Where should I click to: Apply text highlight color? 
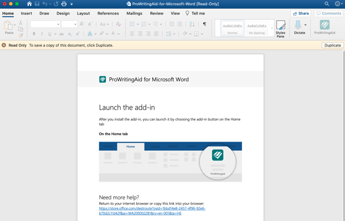pyautogui.click(x=101, y=34)
